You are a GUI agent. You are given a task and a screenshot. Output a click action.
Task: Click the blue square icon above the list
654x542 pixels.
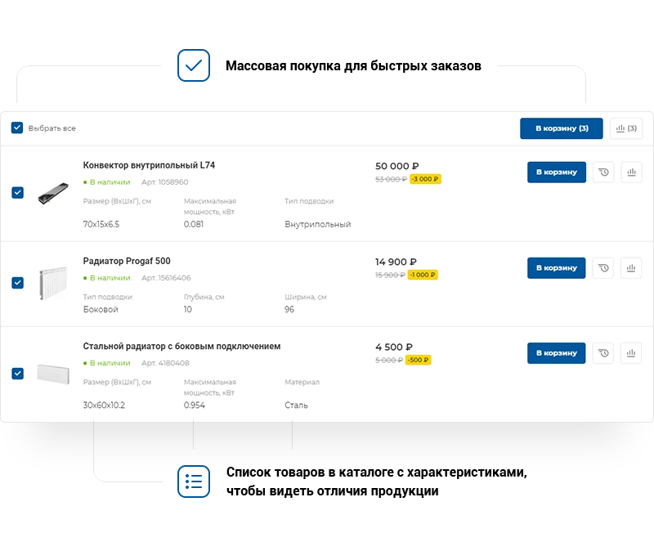coord(195,65)
